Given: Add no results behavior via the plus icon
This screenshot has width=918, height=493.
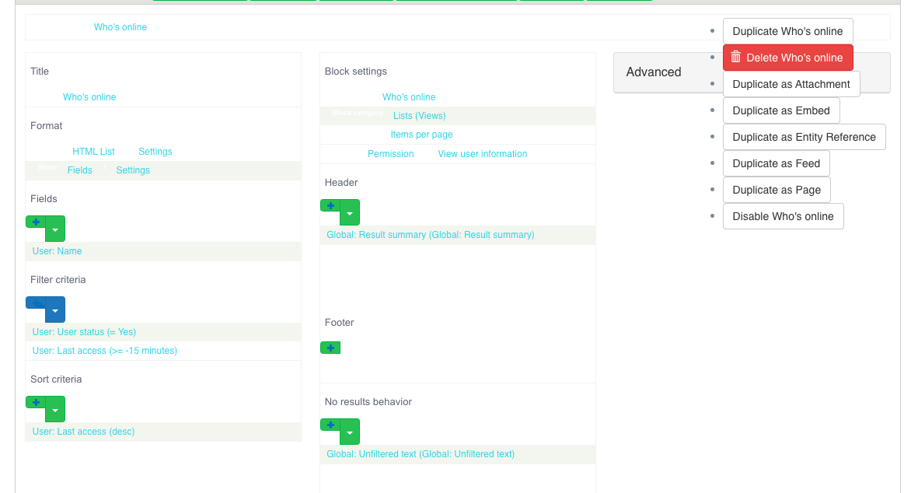Looking at the screenshot, I should click(x=331, y=425).
